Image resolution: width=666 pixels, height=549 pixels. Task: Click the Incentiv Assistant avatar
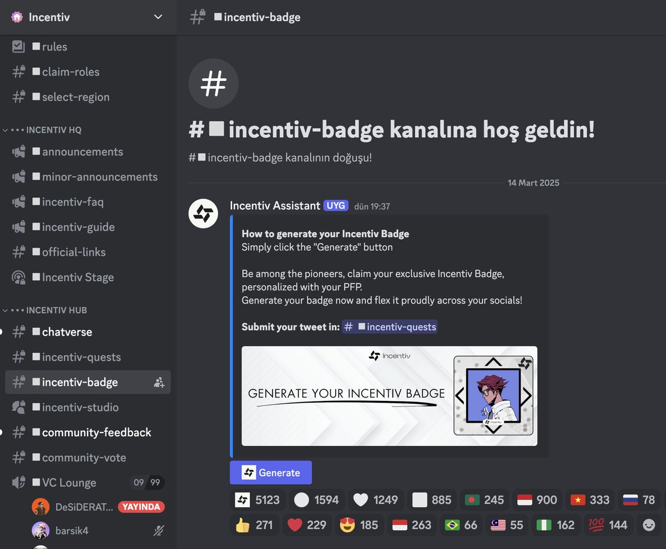coord(203,214)
